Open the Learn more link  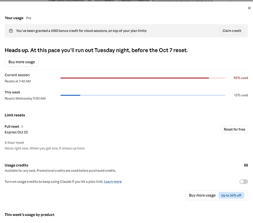(x=113, y=182)
